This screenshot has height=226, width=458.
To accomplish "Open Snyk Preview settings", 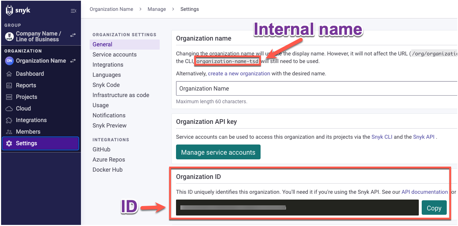I will [x=110, y=126].
